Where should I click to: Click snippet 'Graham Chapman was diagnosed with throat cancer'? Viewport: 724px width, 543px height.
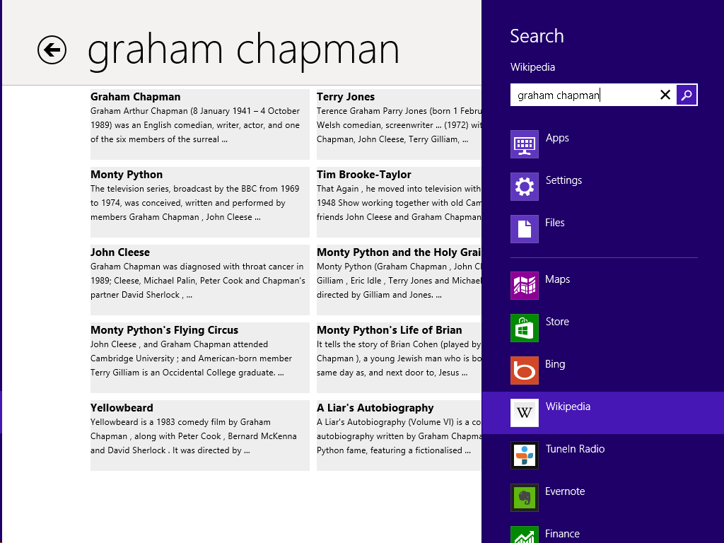pos(189,267)
